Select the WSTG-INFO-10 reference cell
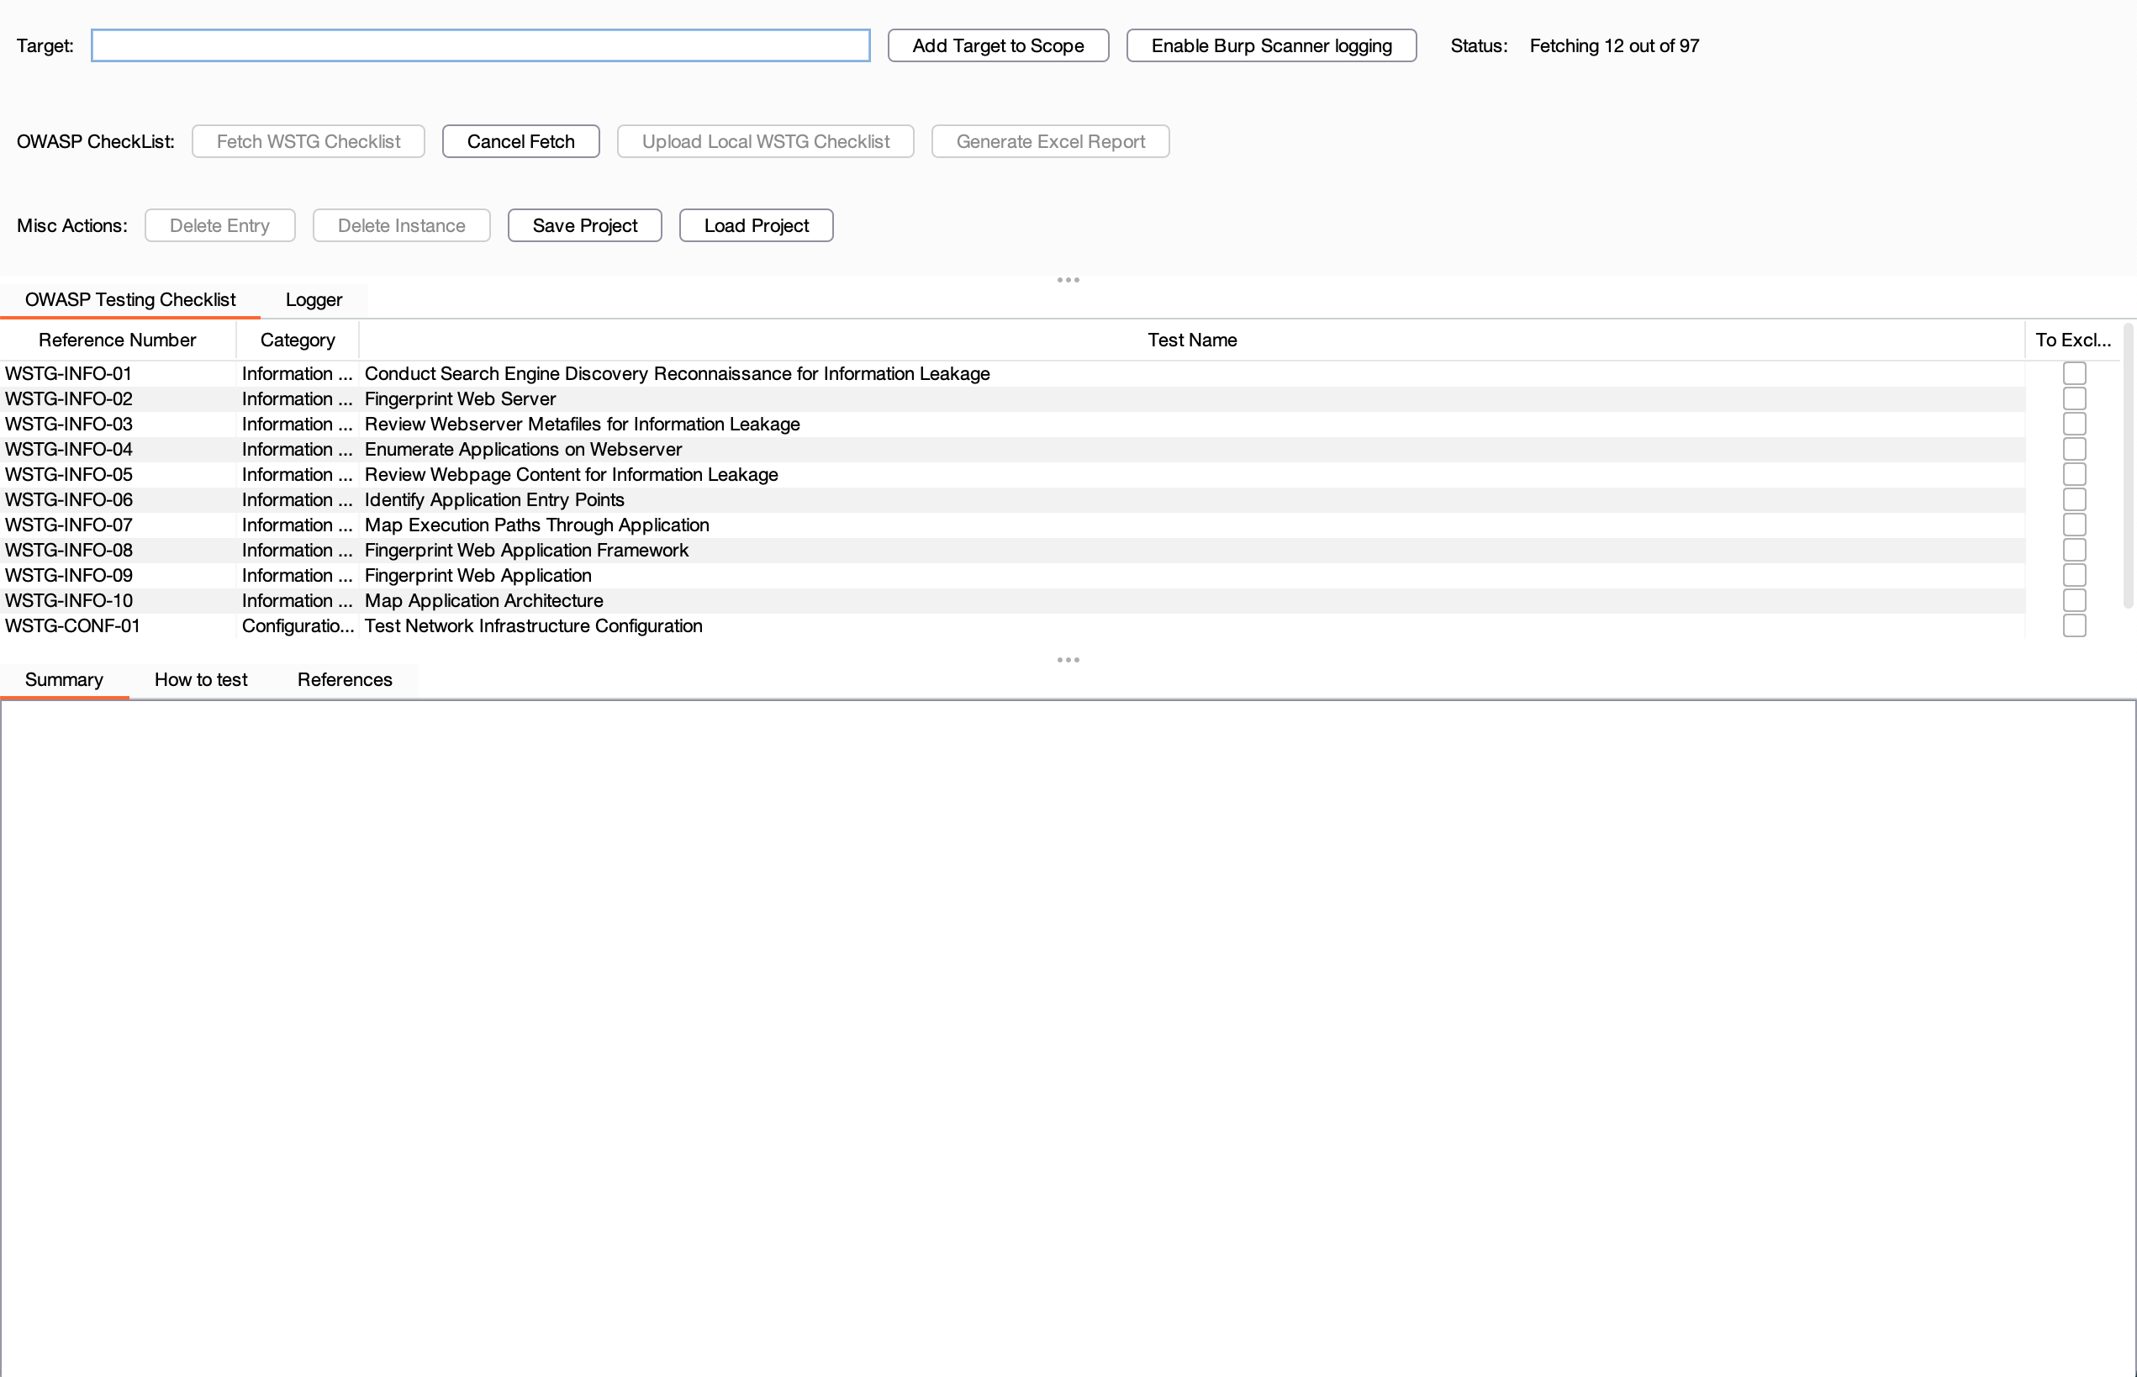 [118, 601]
